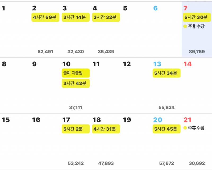
Task: Open the 5시간 34분 shift on day 13
Action: coord(166,73)
